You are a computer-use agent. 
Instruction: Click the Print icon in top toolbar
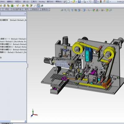pos(85,2)
